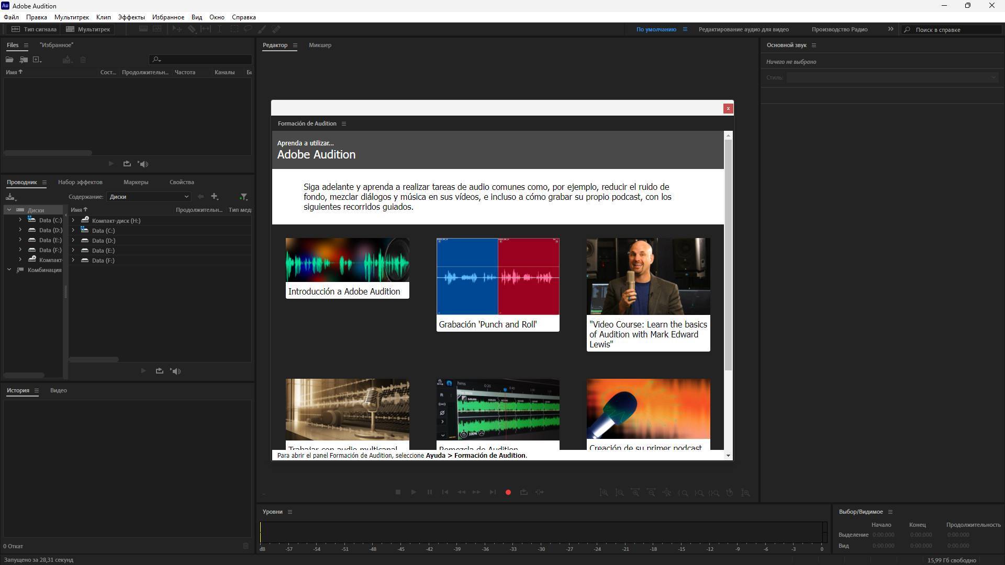Open Introducción a Adobe Audition tutorial
Screen dimensions: 1005x565
(348, 268)
